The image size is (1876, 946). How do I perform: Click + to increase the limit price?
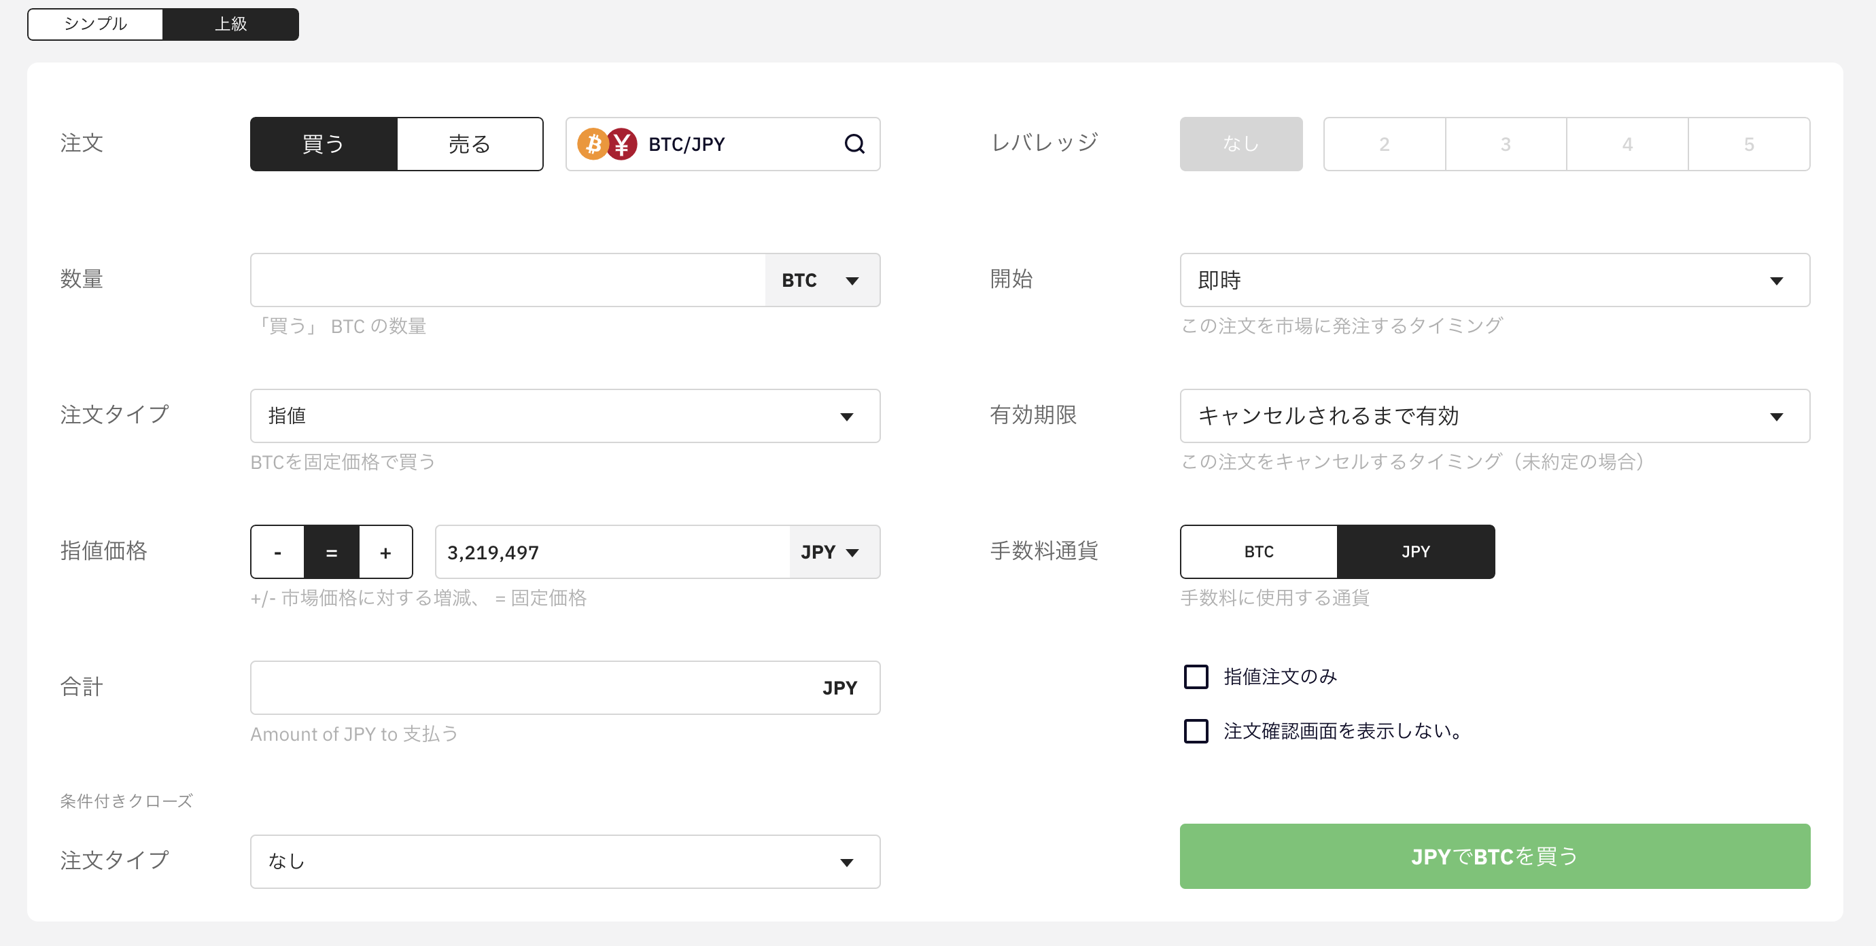tap(385, 551)
